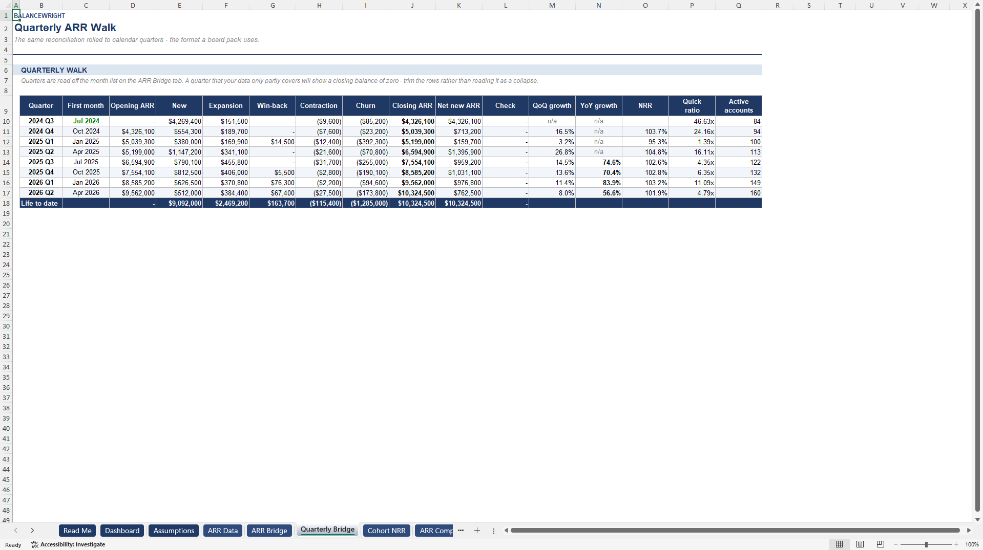Open the partly hidden ARR Comp tab
Screen dimensions: 983x550
click(434, 531)
